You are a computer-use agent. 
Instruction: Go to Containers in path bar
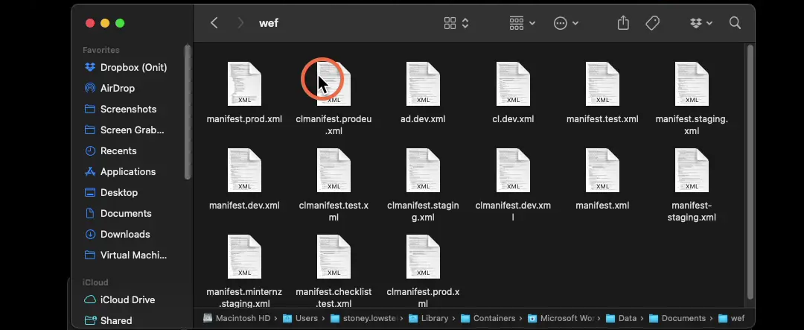pos(488,318)
